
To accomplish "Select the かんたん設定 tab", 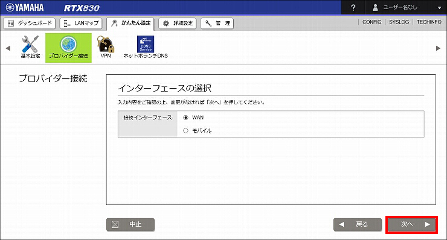I will (130, 24).
